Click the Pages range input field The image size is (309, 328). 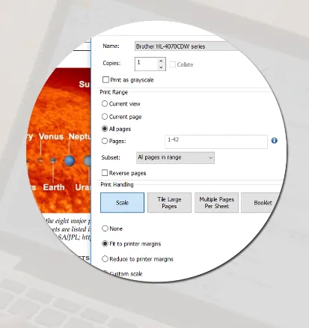click(216, 142)
